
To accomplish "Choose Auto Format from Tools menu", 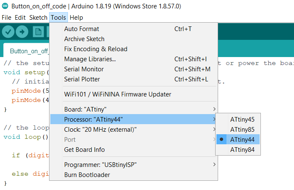I will pyautogui.click(x=134, y=29).
